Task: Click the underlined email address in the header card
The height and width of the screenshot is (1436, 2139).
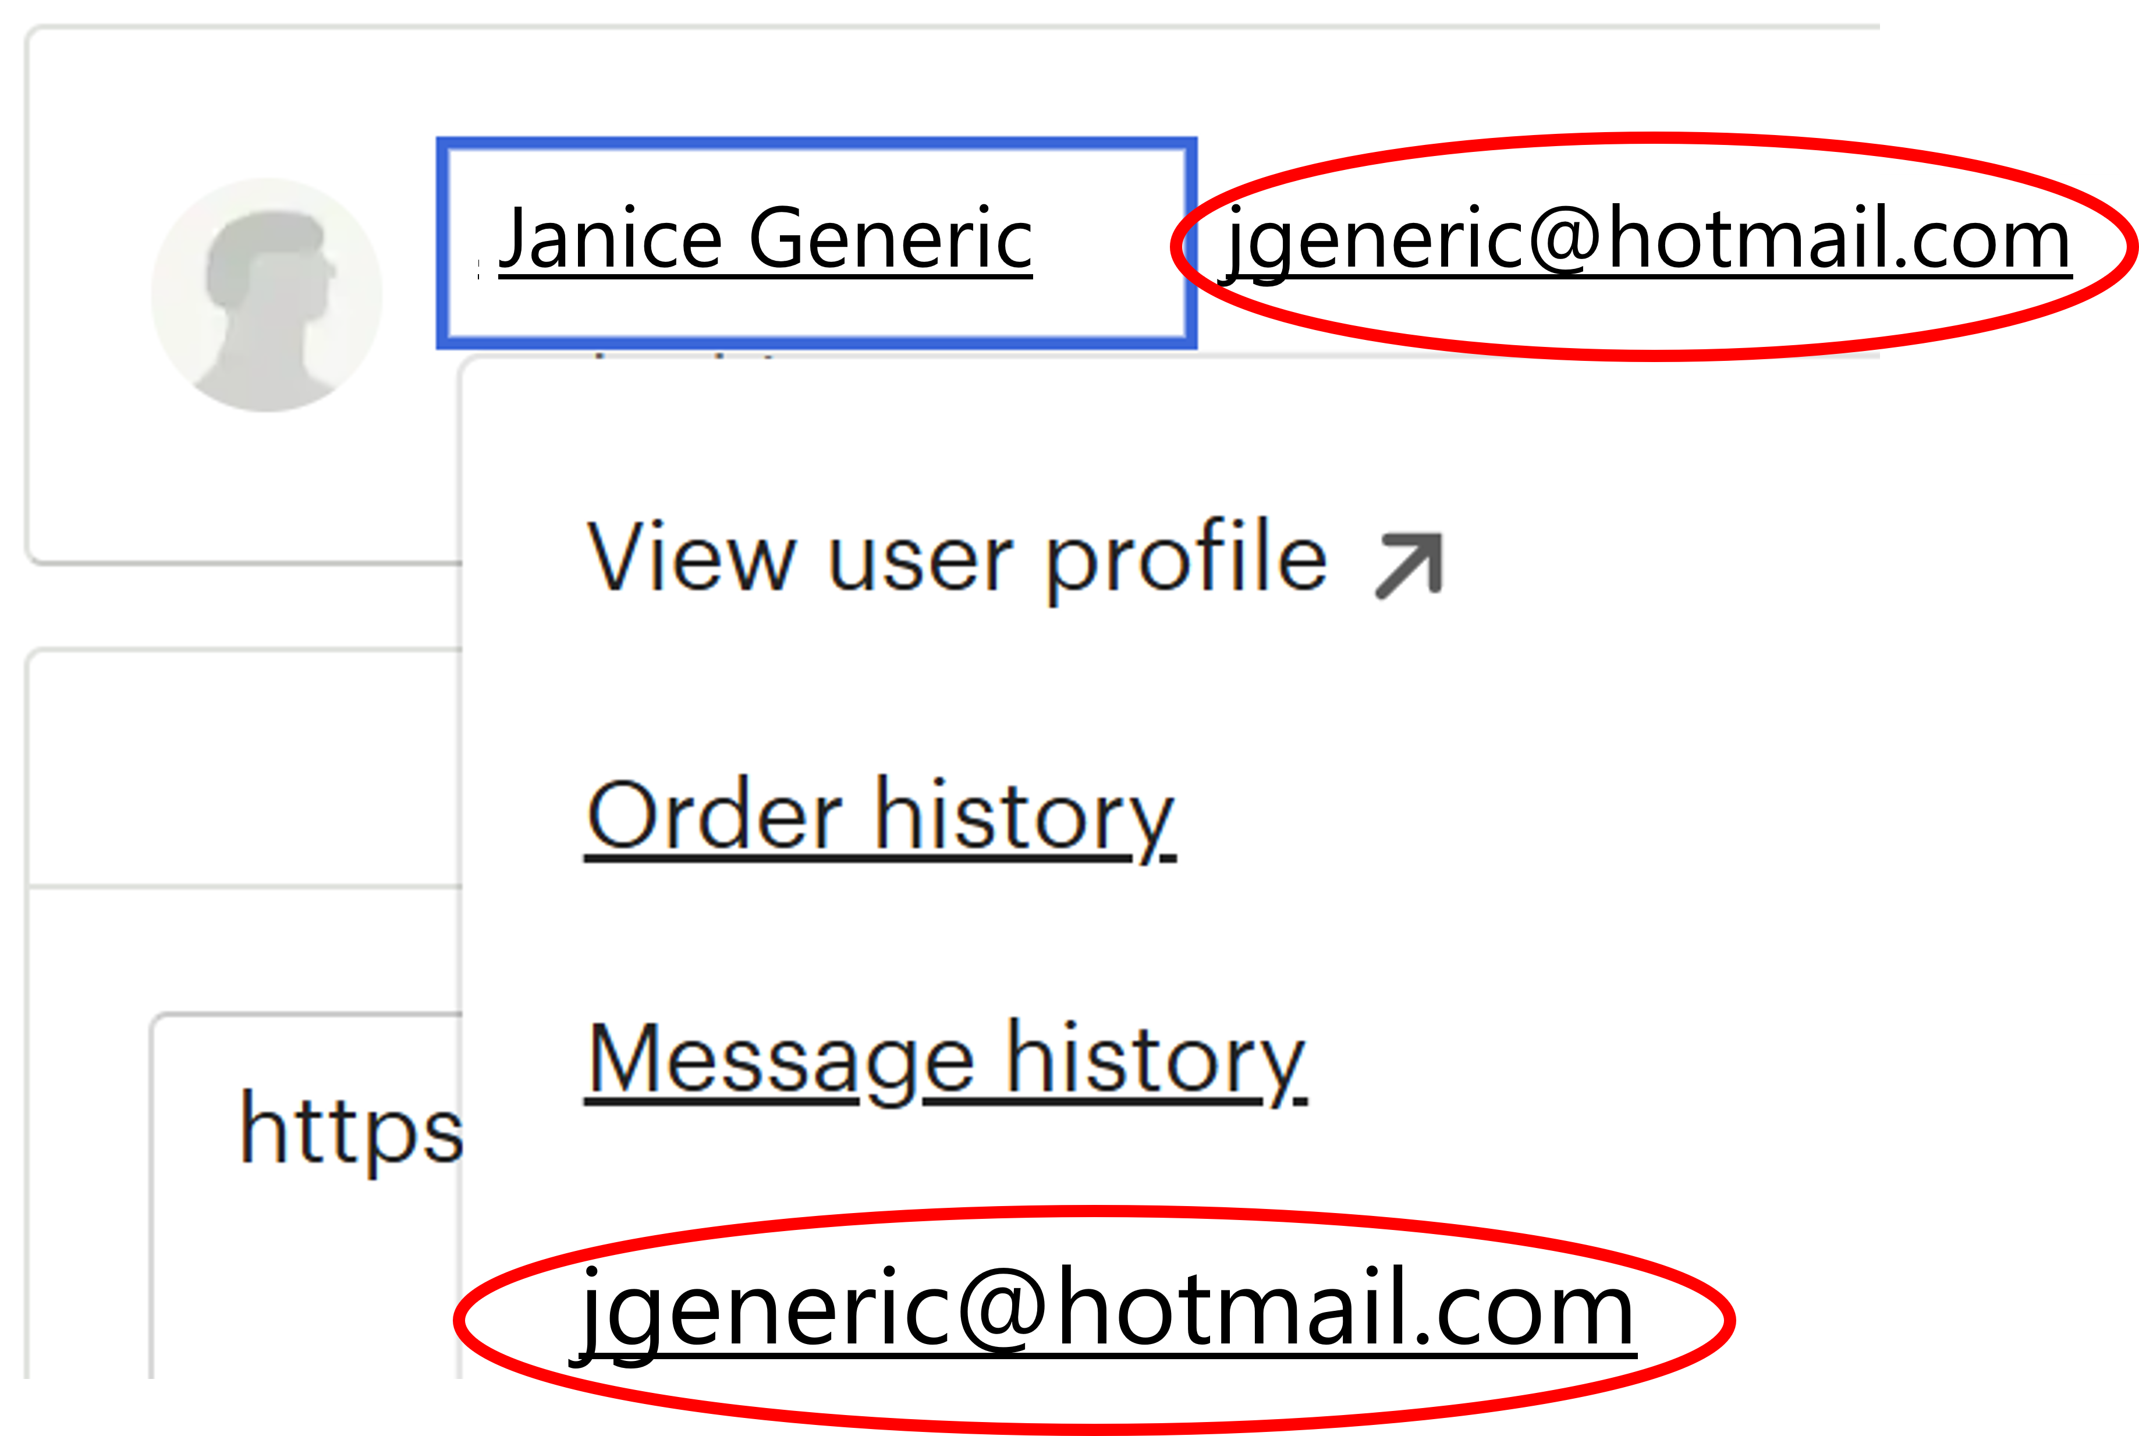Action: (x=1648, y=240)
